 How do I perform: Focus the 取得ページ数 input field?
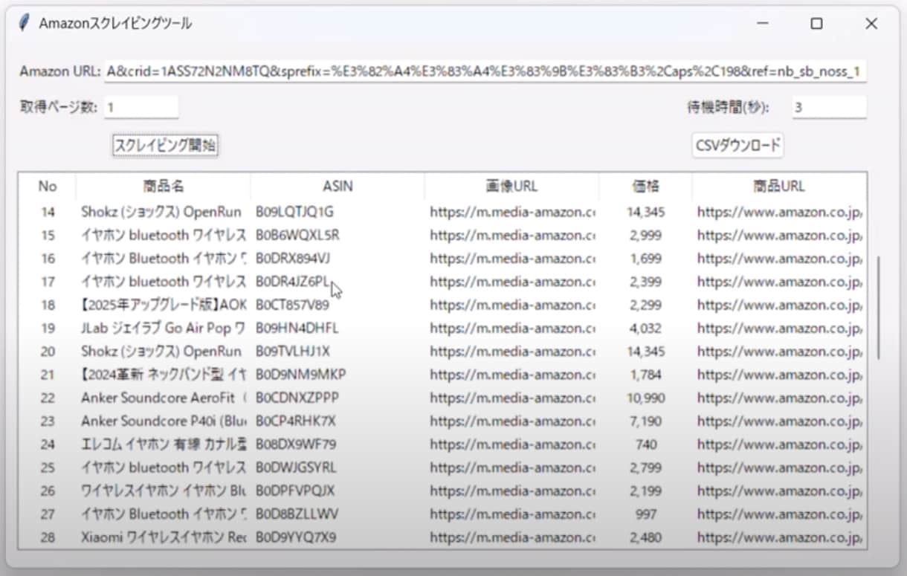pos(141,107)
